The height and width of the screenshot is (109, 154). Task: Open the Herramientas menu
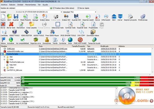tap(31, 5)
